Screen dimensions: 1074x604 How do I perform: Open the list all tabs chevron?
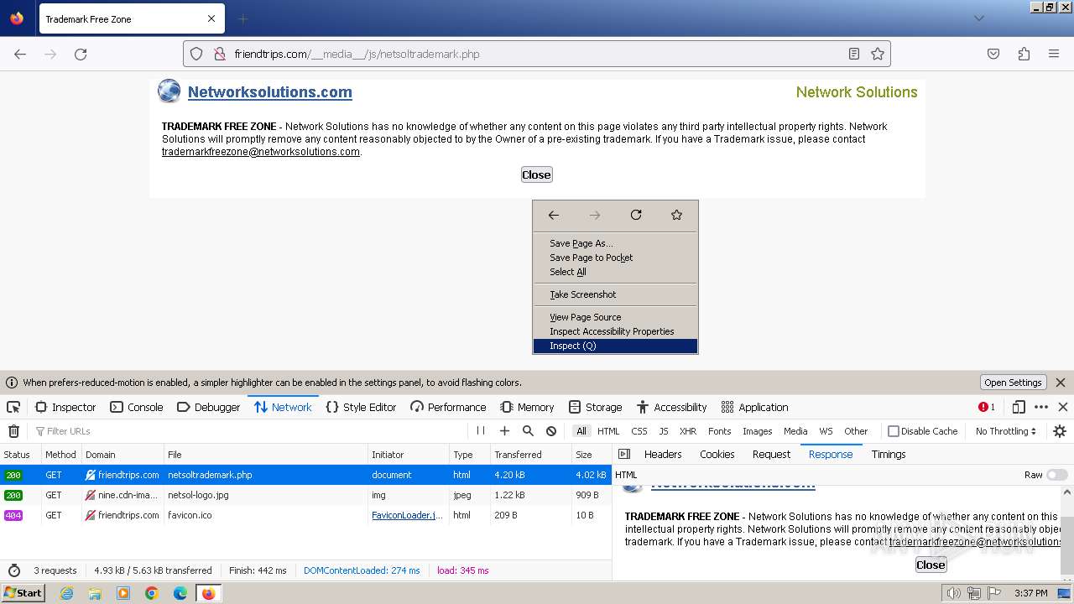[979, 18]
